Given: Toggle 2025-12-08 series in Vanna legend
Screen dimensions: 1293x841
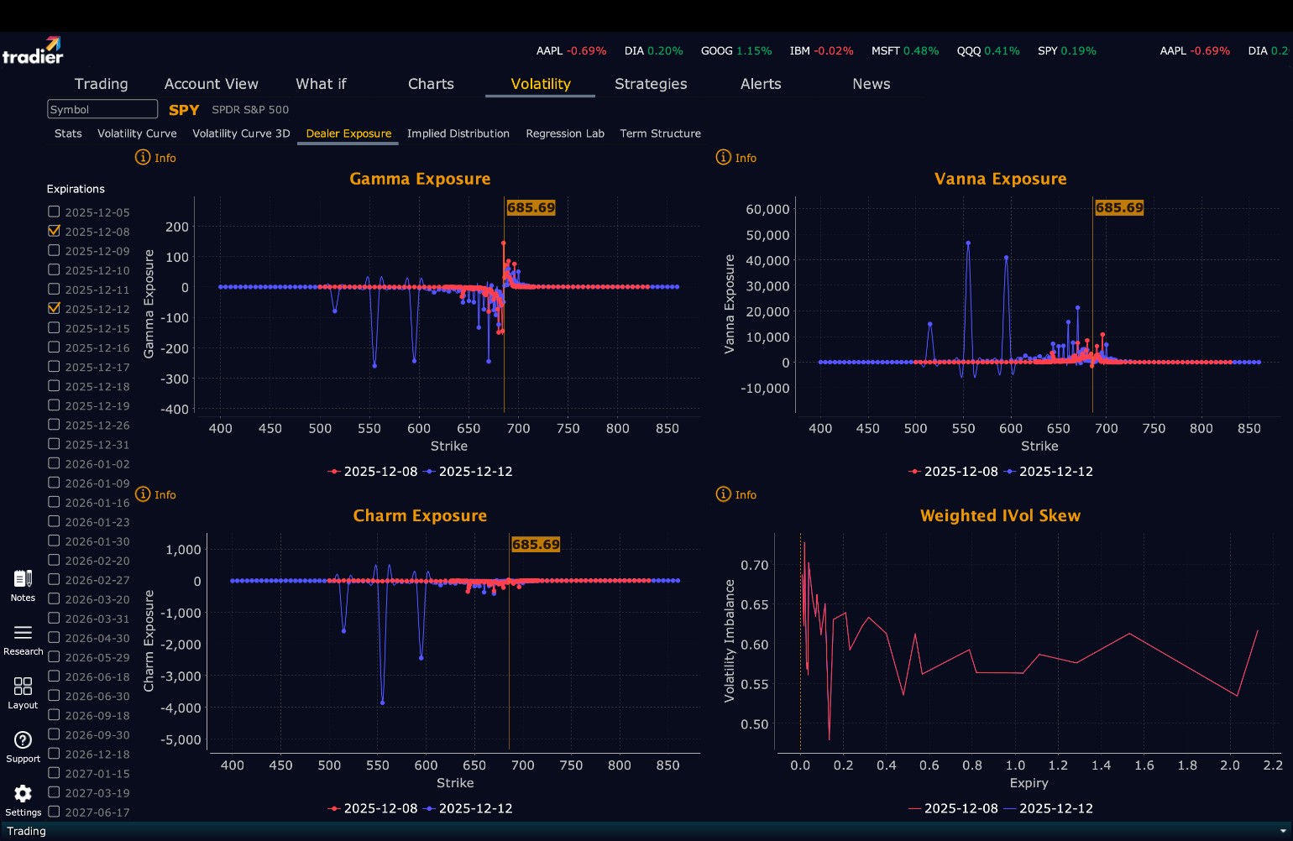Looking at the screenshot, I should coord(954,472).
